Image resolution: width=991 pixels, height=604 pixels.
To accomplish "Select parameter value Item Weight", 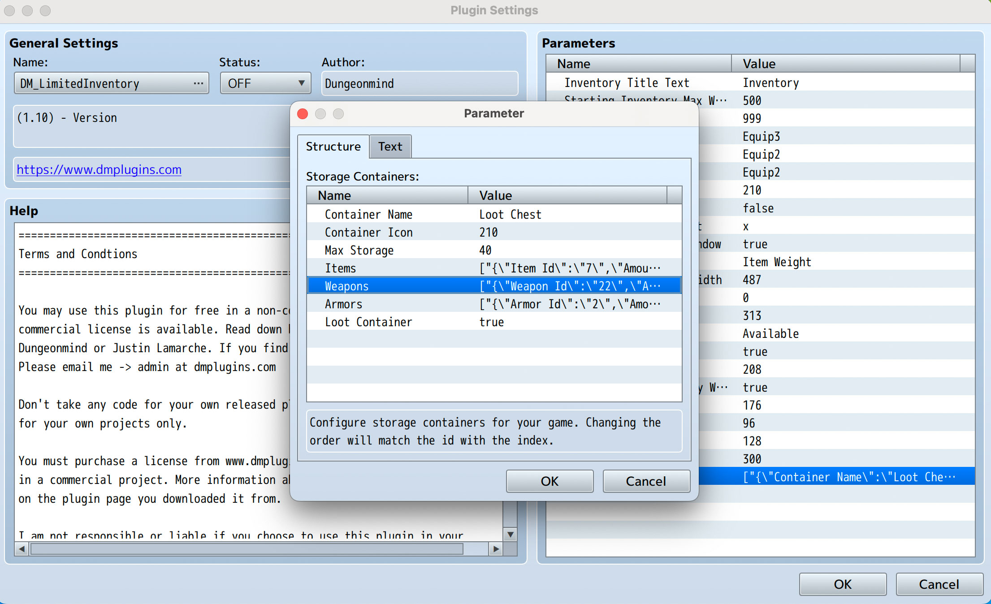I will 777,262.
